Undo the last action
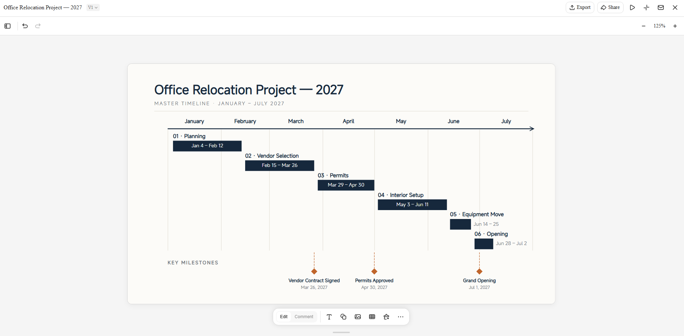This screenshot has height=336, width=684. click(x=25, y=26)
